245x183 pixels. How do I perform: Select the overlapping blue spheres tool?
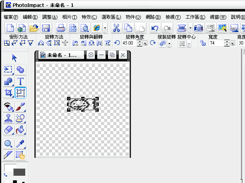(20, 69)
